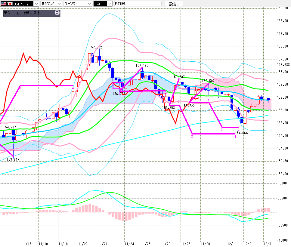The image size is (291, 247).
Task: Select the 154.664 low price label
Action: click(241, 133)
